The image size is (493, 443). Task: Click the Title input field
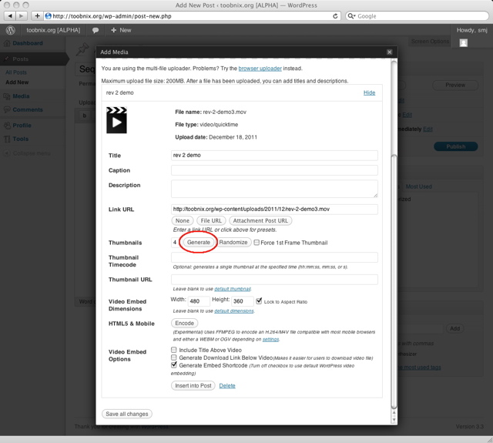[x=274, y=156]
